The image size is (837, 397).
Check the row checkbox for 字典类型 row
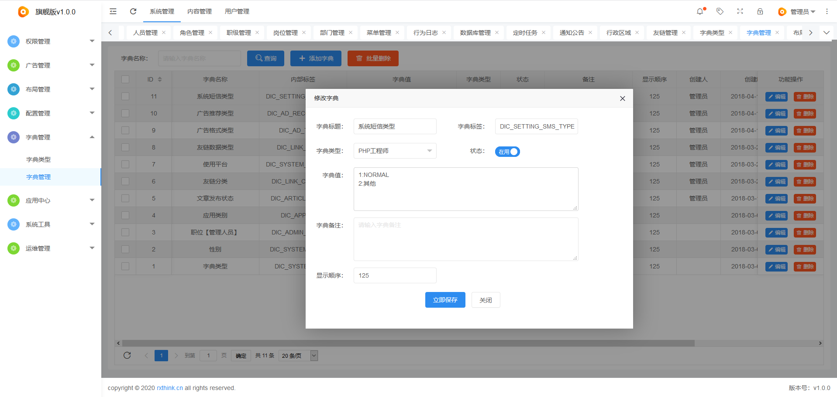click(x=125, y=266)
